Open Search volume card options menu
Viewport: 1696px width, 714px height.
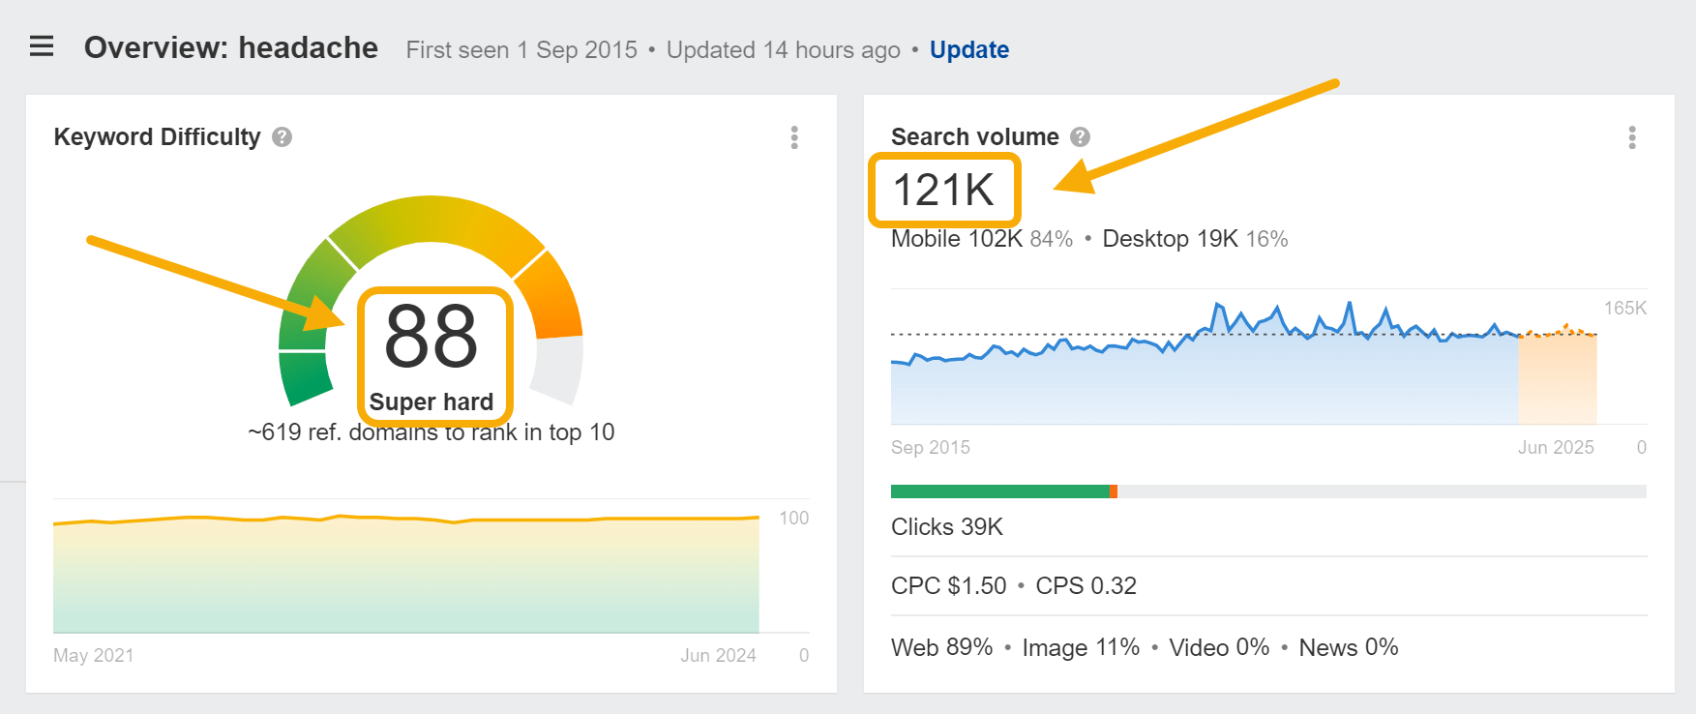pos(1632,137)
